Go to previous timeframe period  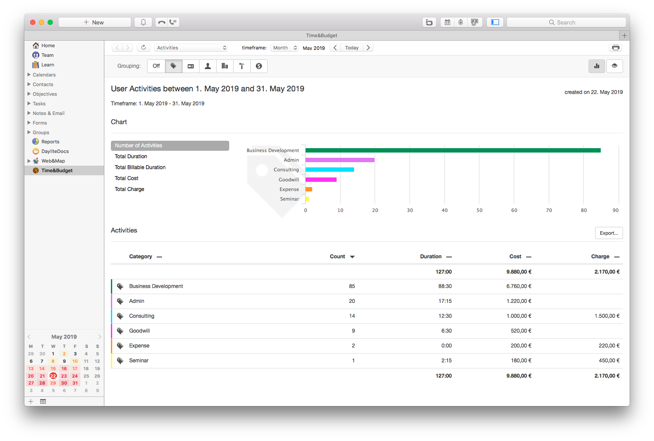[x=335, y=48]
